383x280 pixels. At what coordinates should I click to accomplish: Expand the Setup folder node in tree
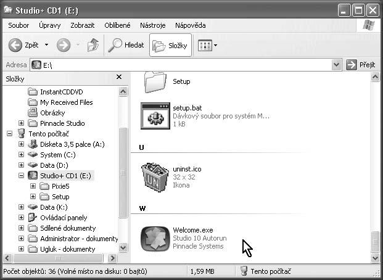(33, 197)
